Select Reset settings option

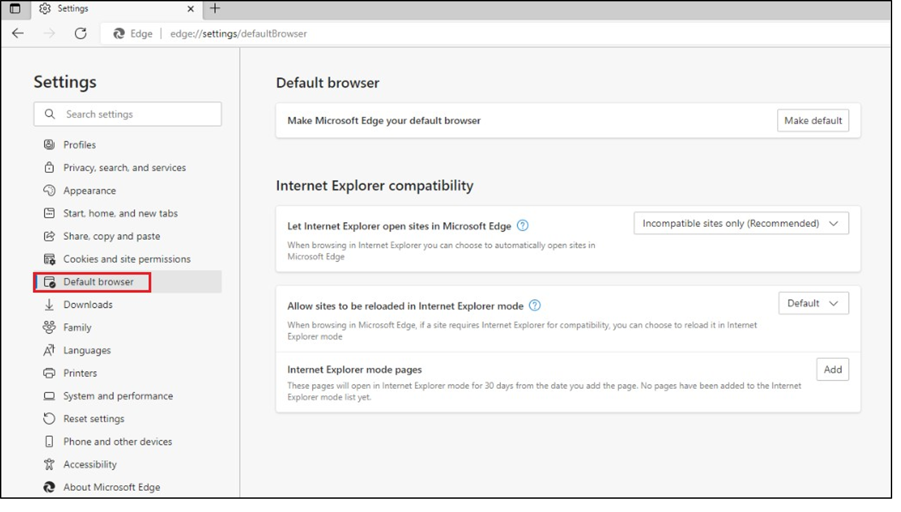(x=128, y=419)
